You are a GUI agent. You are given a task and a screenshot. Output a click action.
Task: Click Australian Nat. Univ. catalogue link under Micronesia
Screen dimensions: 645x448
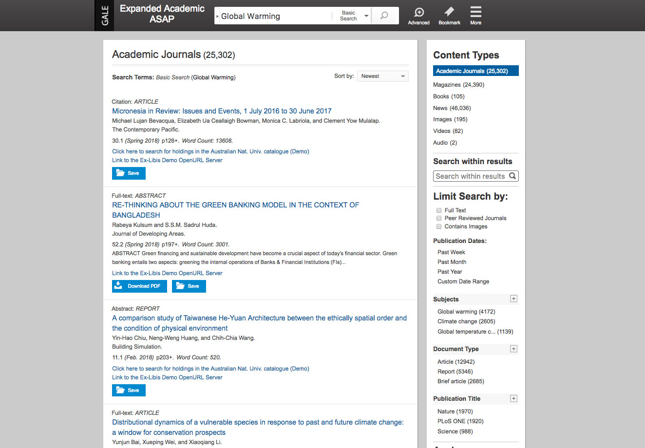click(210, 151)
